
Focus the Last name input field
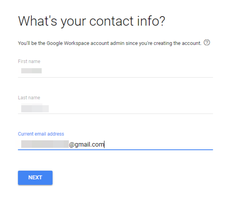(x=115, y=108)
